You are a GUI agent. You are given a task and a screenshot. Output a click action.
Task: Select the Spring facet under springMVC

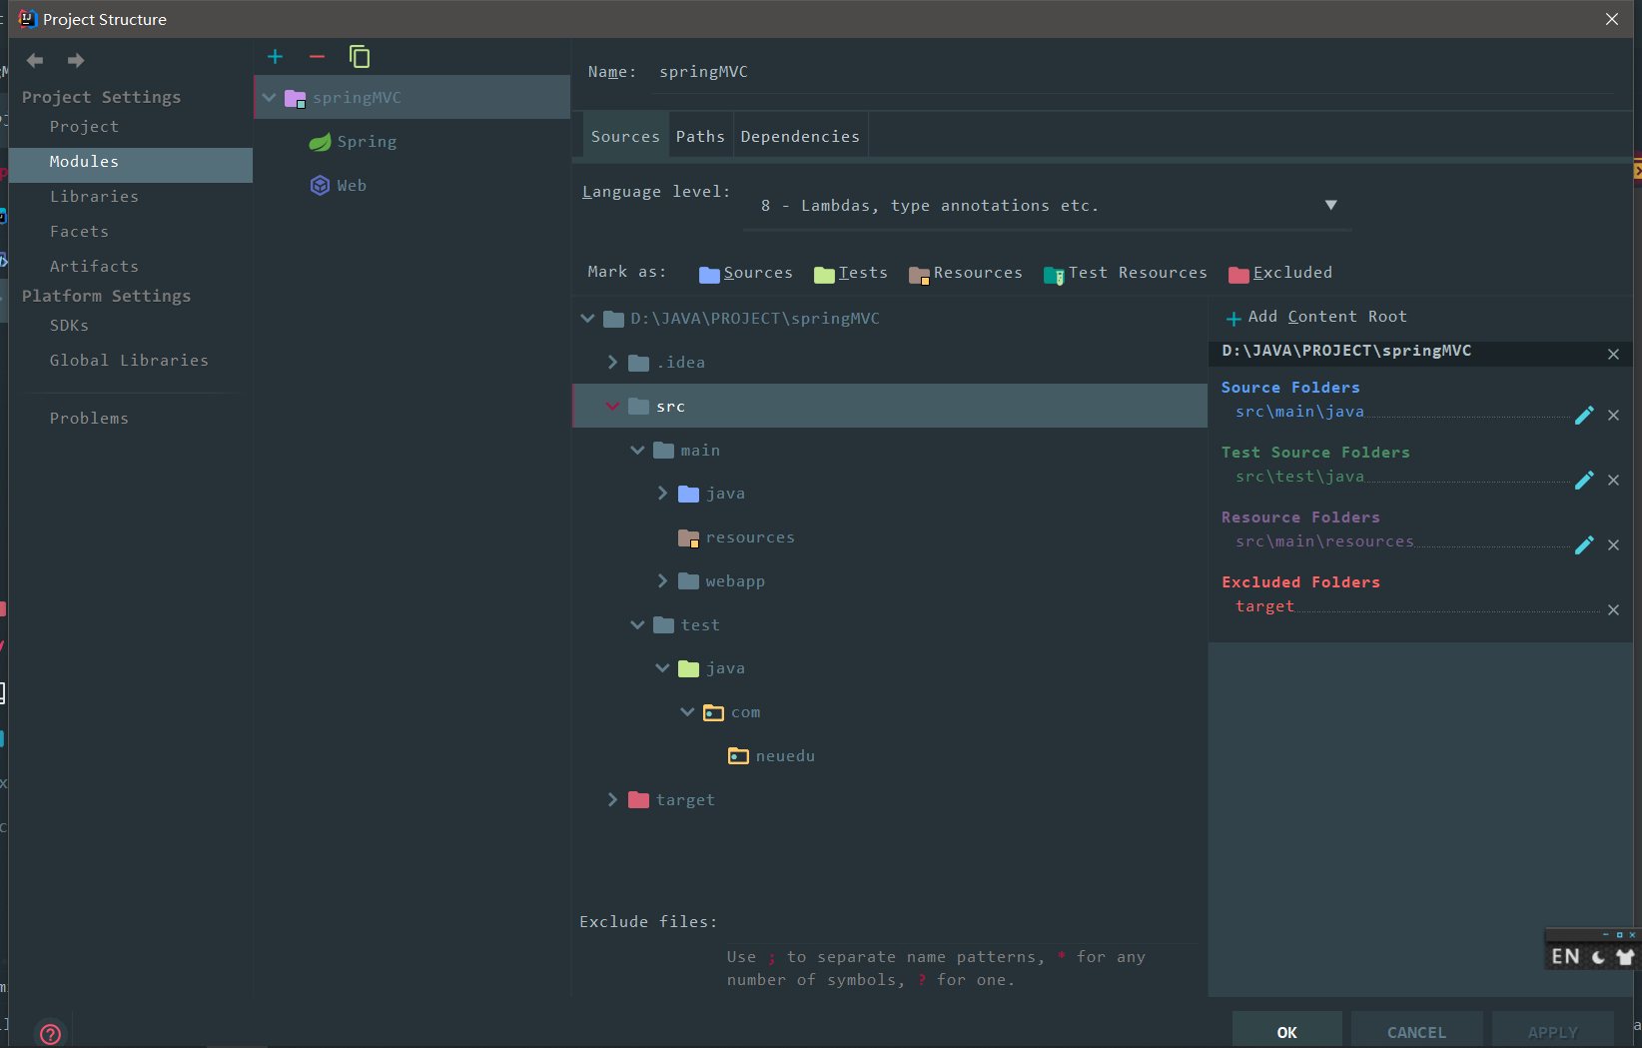366,142
